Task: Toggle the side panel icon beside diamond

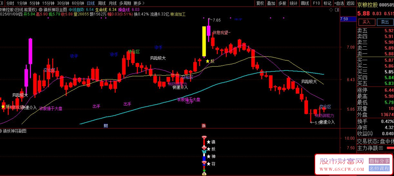Action: [338, 10]
